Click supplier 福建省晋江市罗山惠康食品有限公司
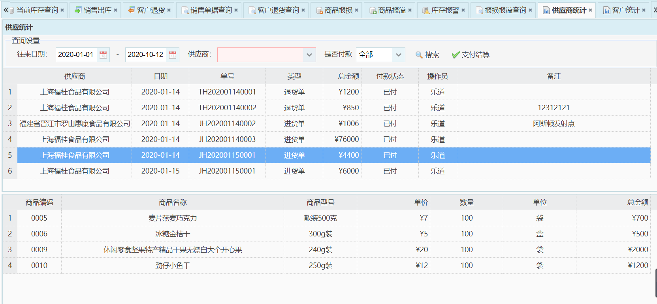 (75, 124)
